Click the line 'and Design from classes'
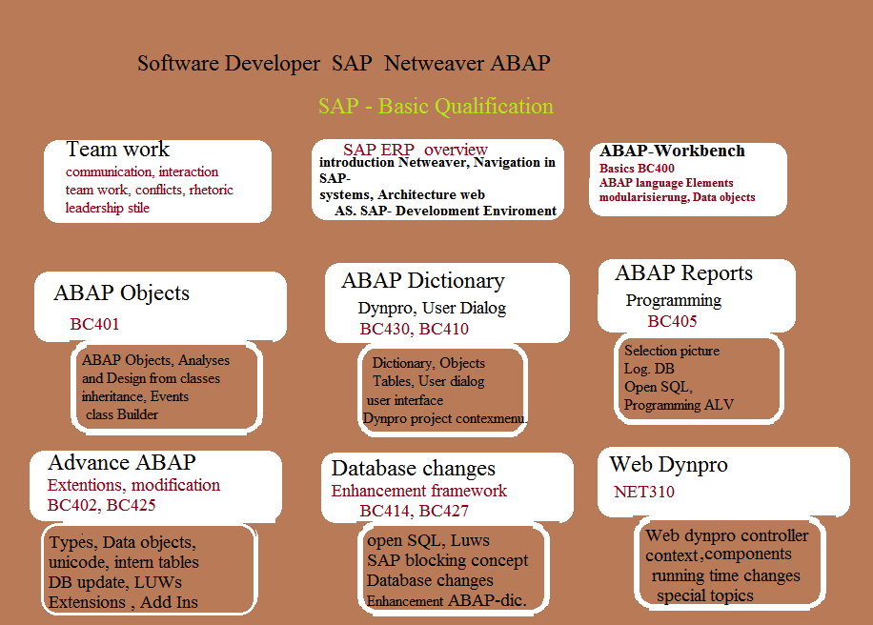Screen dimensions: 873x625 pos(151,378)
